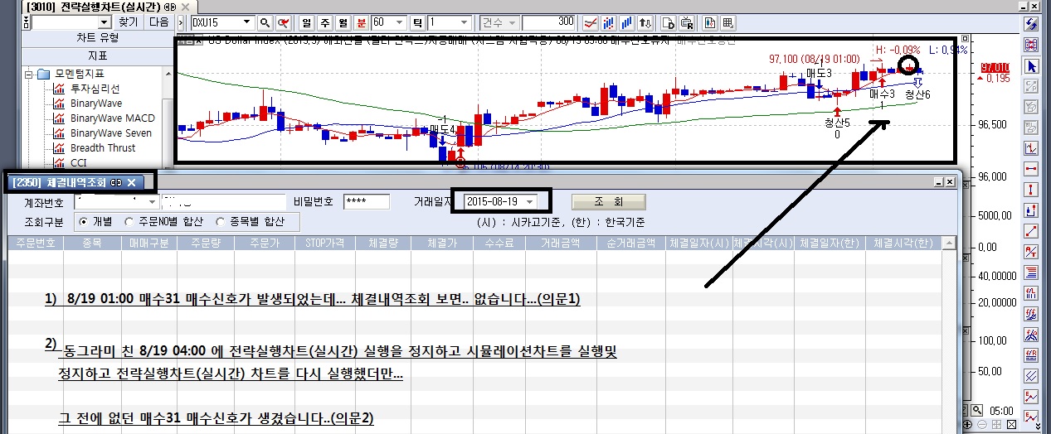This screenshot has width=1051, height=434.
Task: Select the 종목별 합산 radio option
Action: click(221, 221)
